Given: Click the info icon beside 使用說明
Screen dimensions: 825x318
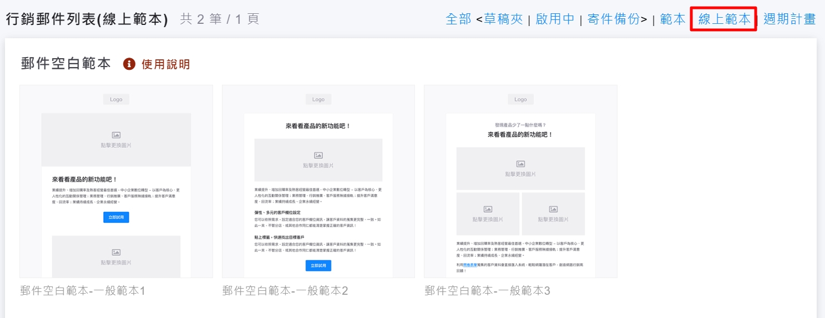Looking at the screenshot, I should pos(129,64).
